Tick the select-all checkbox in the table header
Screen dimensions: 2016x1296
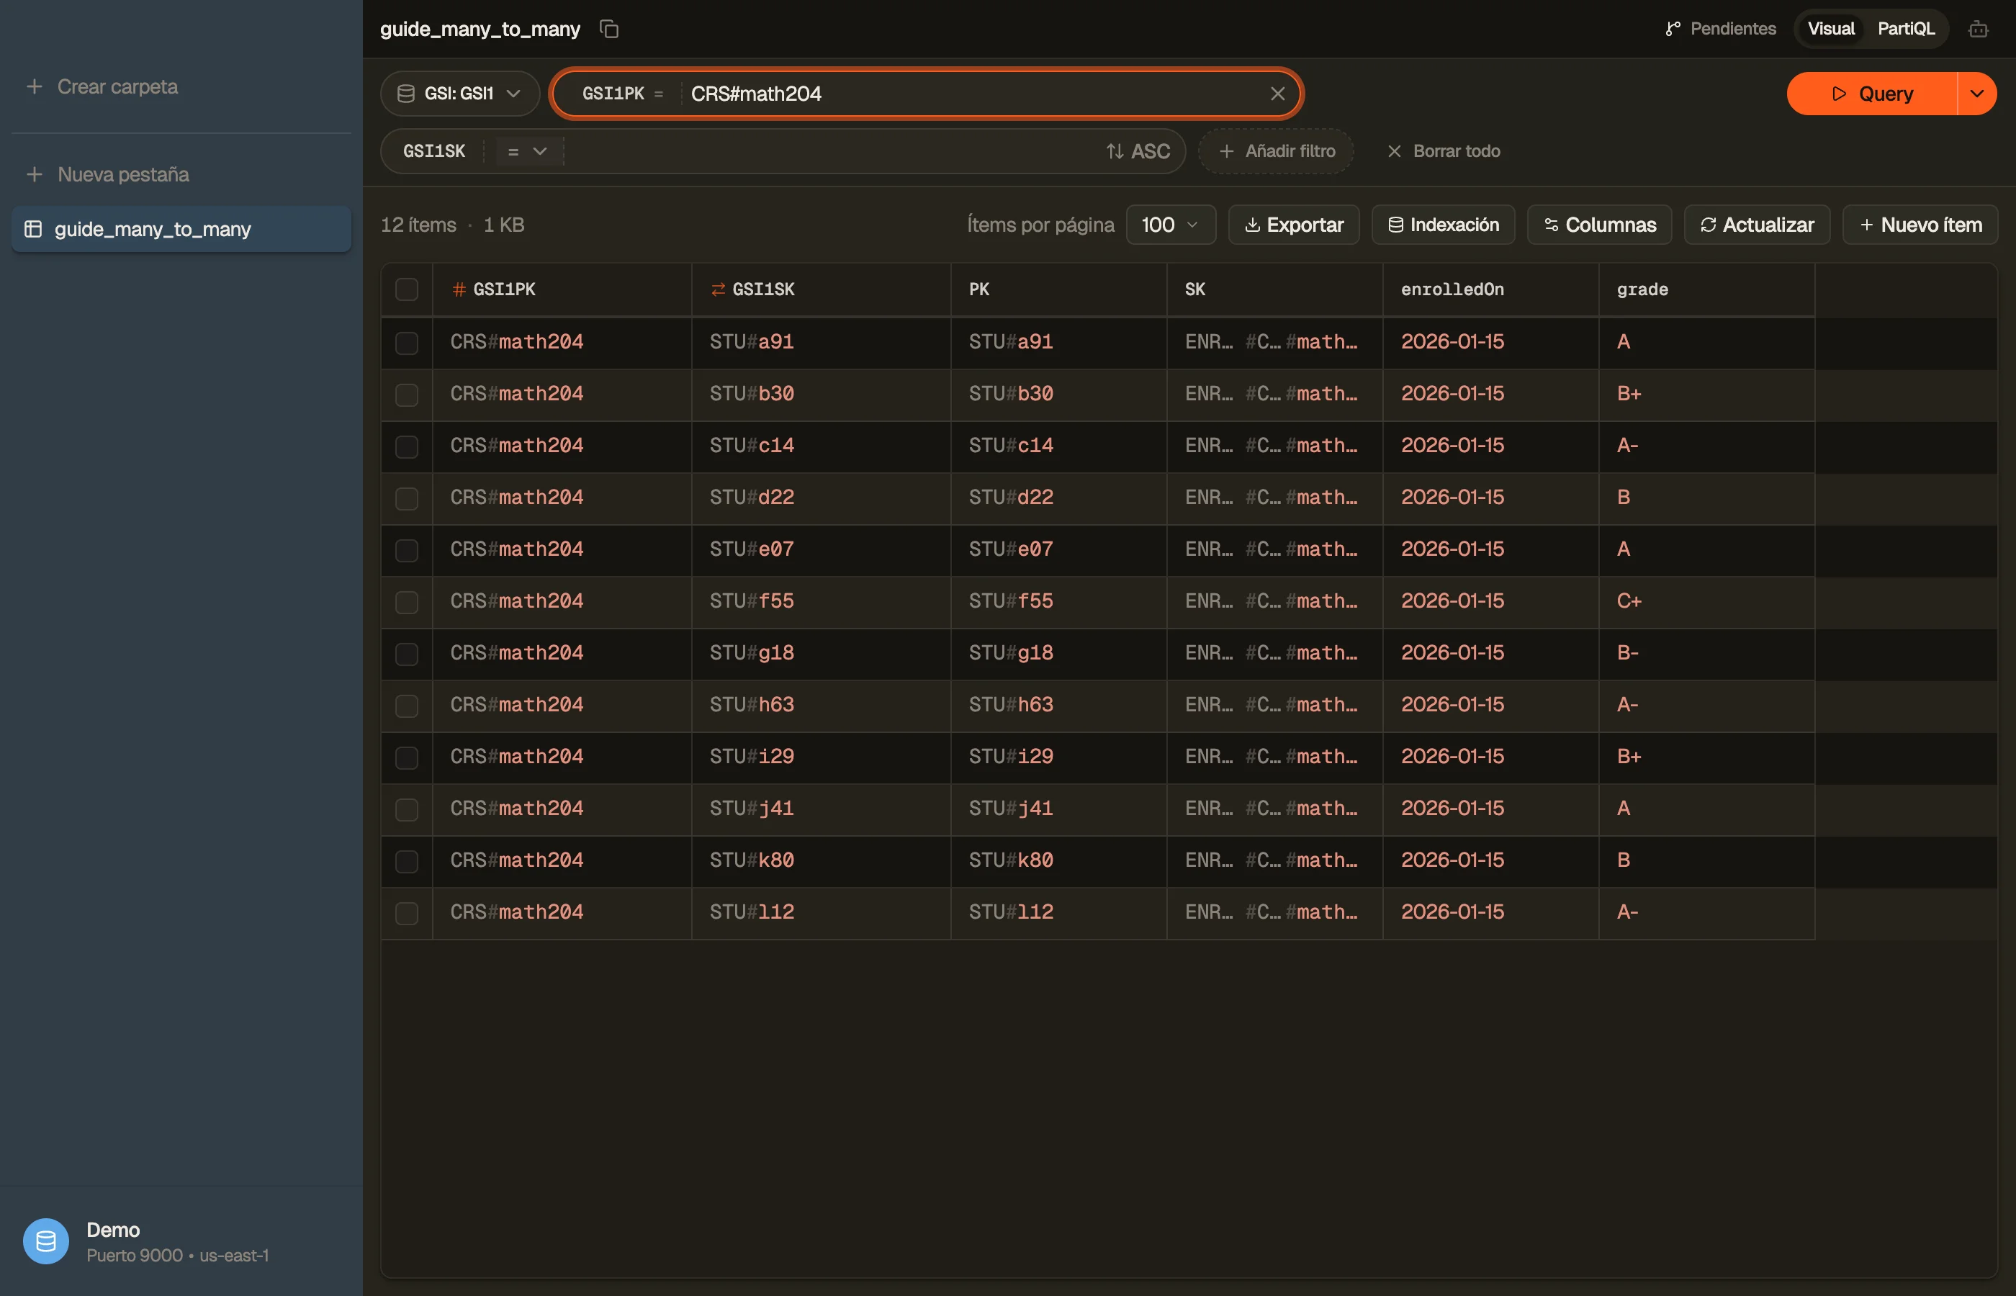coord(406,289)
